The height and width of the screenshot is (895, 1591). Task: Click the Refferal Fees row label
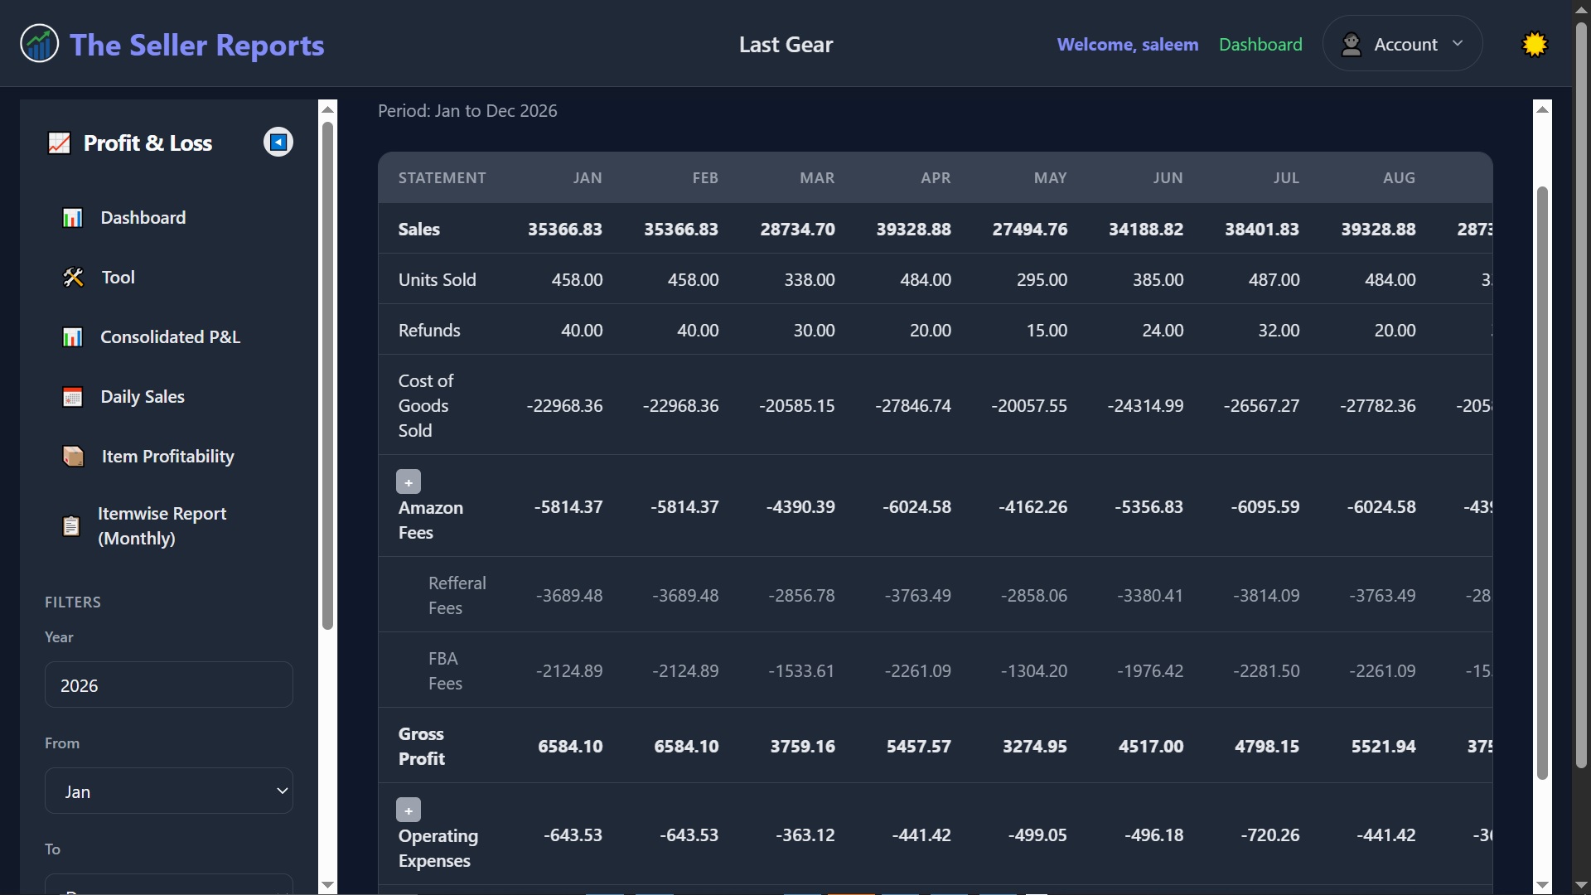coord(457,595)
